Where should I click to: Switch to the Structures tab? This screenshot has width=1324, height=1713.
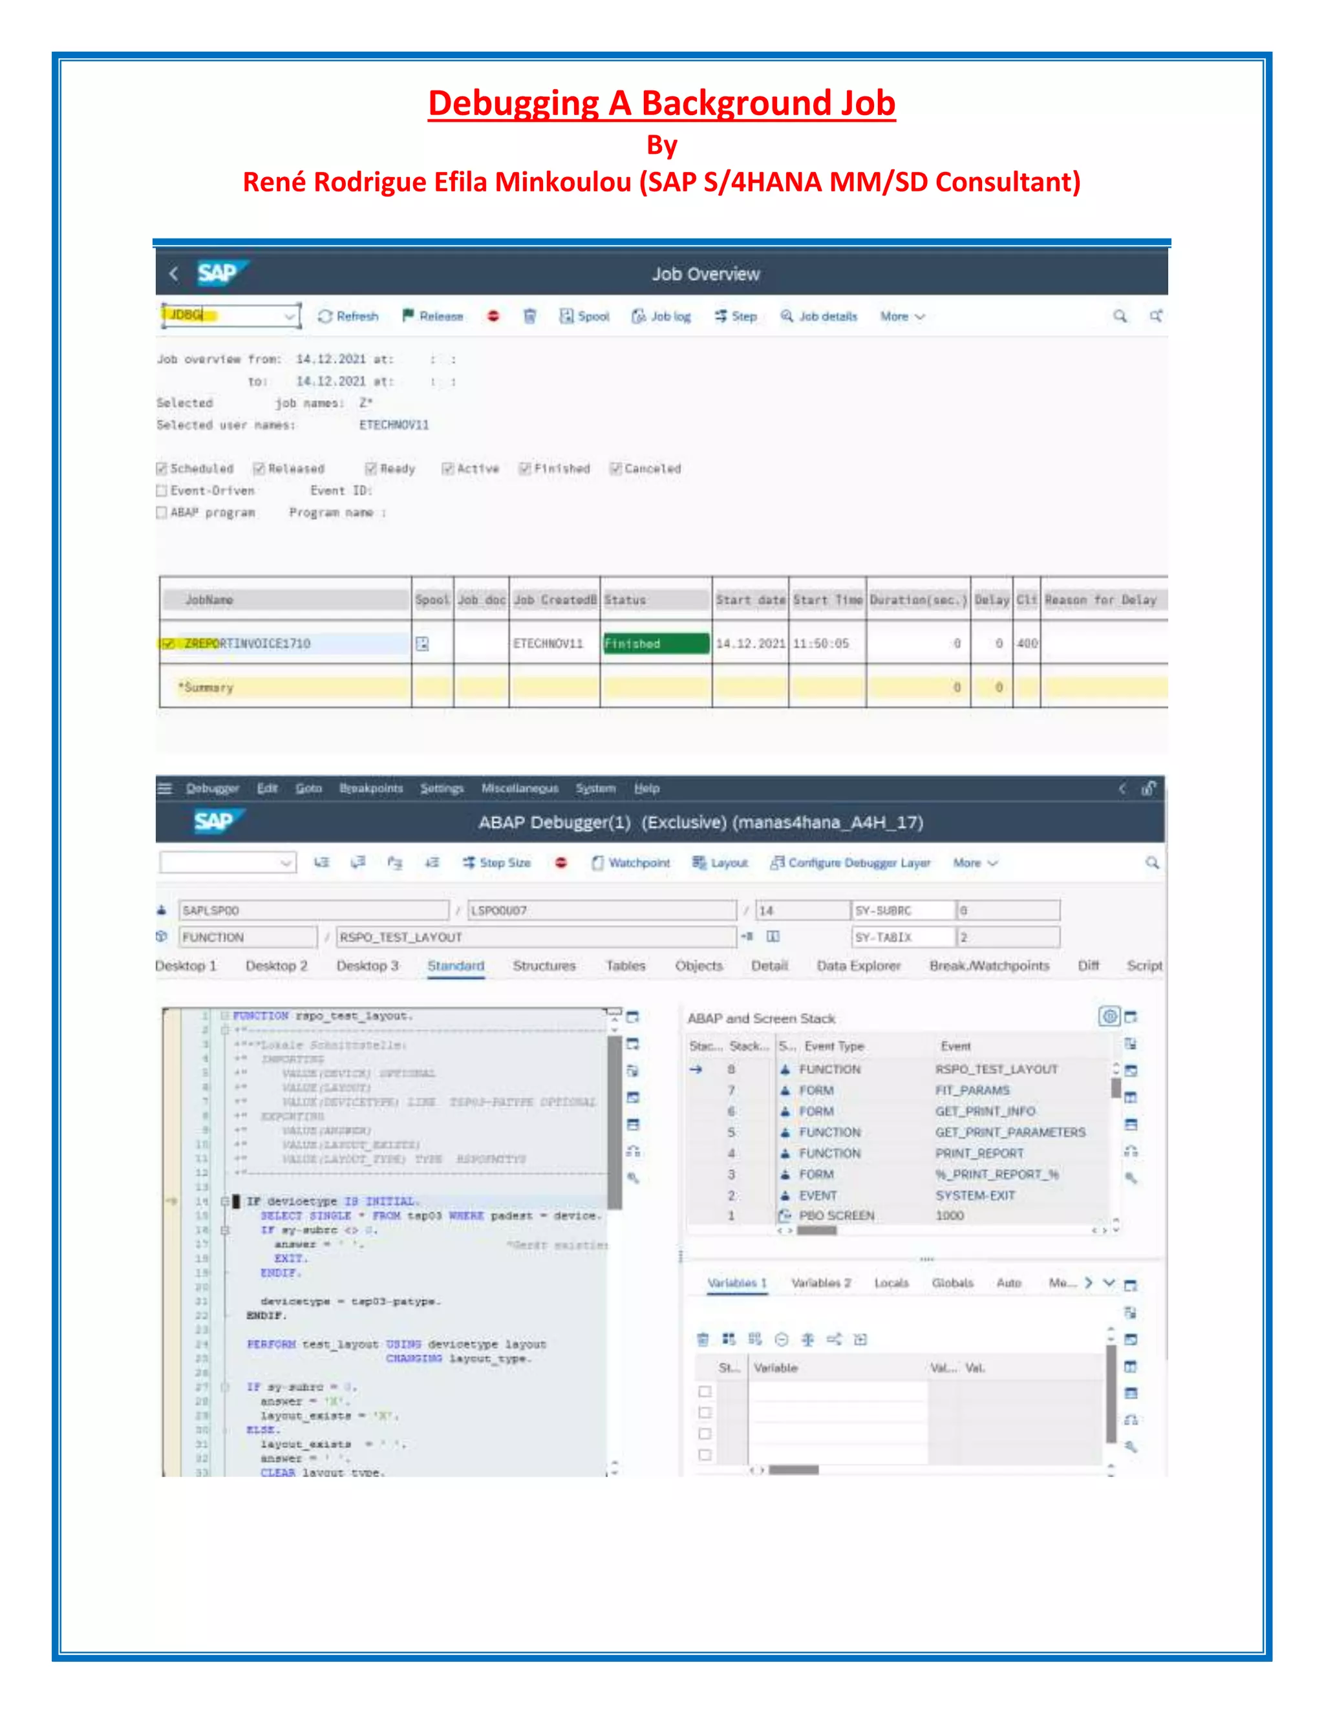coord(544,966)
